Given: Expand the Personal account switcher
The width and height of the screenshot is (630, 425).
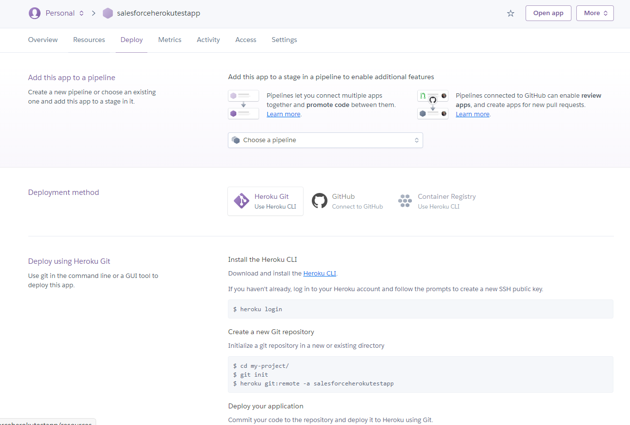Looking at the screenshot, I should pyautogui.click(x=64, y=13).
